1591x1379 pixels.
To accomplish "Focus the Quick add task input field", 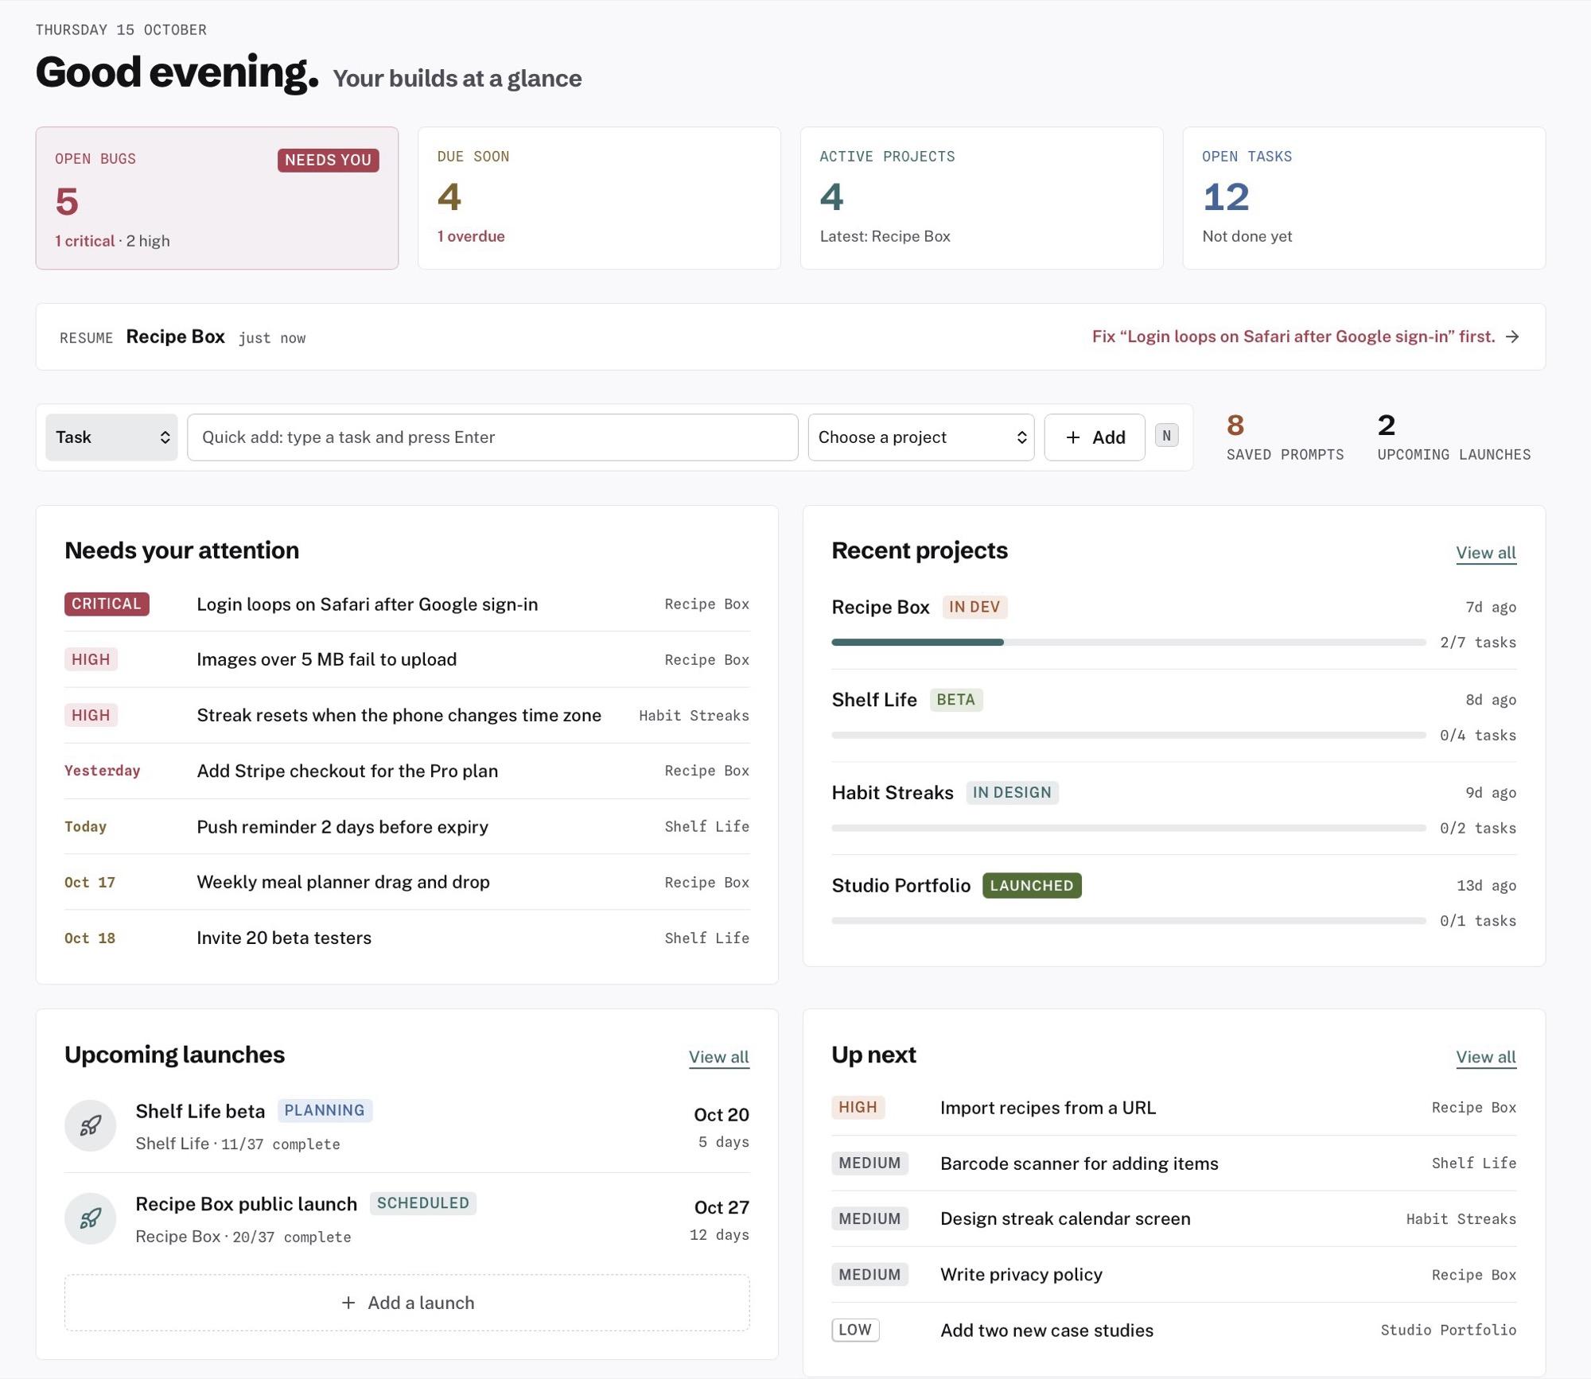I will (492, 437).
